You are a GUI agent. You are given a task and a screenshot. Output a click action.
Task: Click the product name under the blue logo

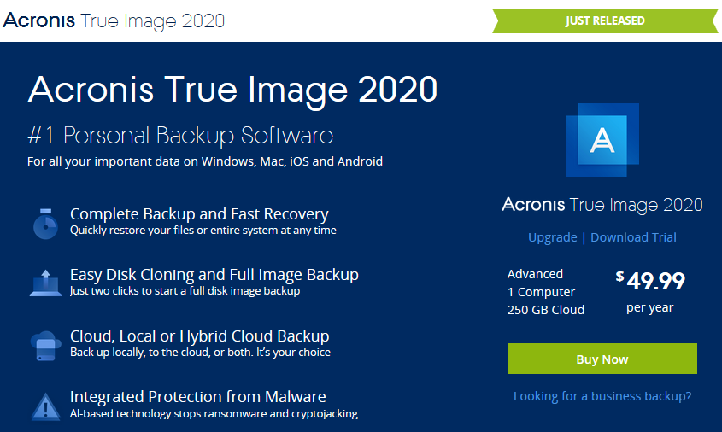click(602, 205)
